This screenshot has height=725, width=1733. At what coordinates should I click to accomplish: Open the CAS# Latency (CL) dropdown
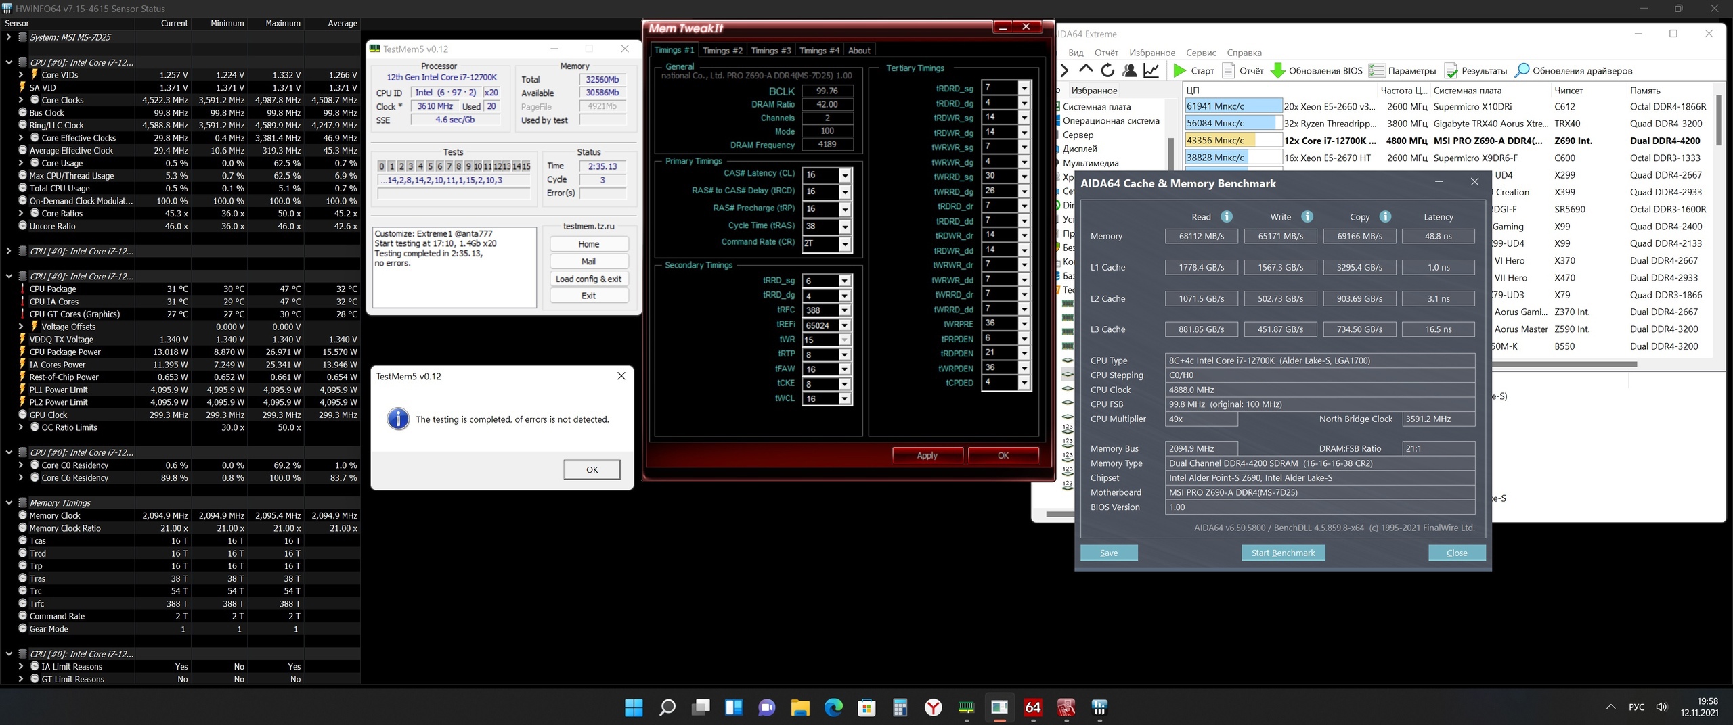pyautogui.click(x=844, y=175)
